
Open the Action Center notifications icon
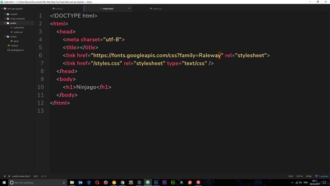[x=324, y=182]
